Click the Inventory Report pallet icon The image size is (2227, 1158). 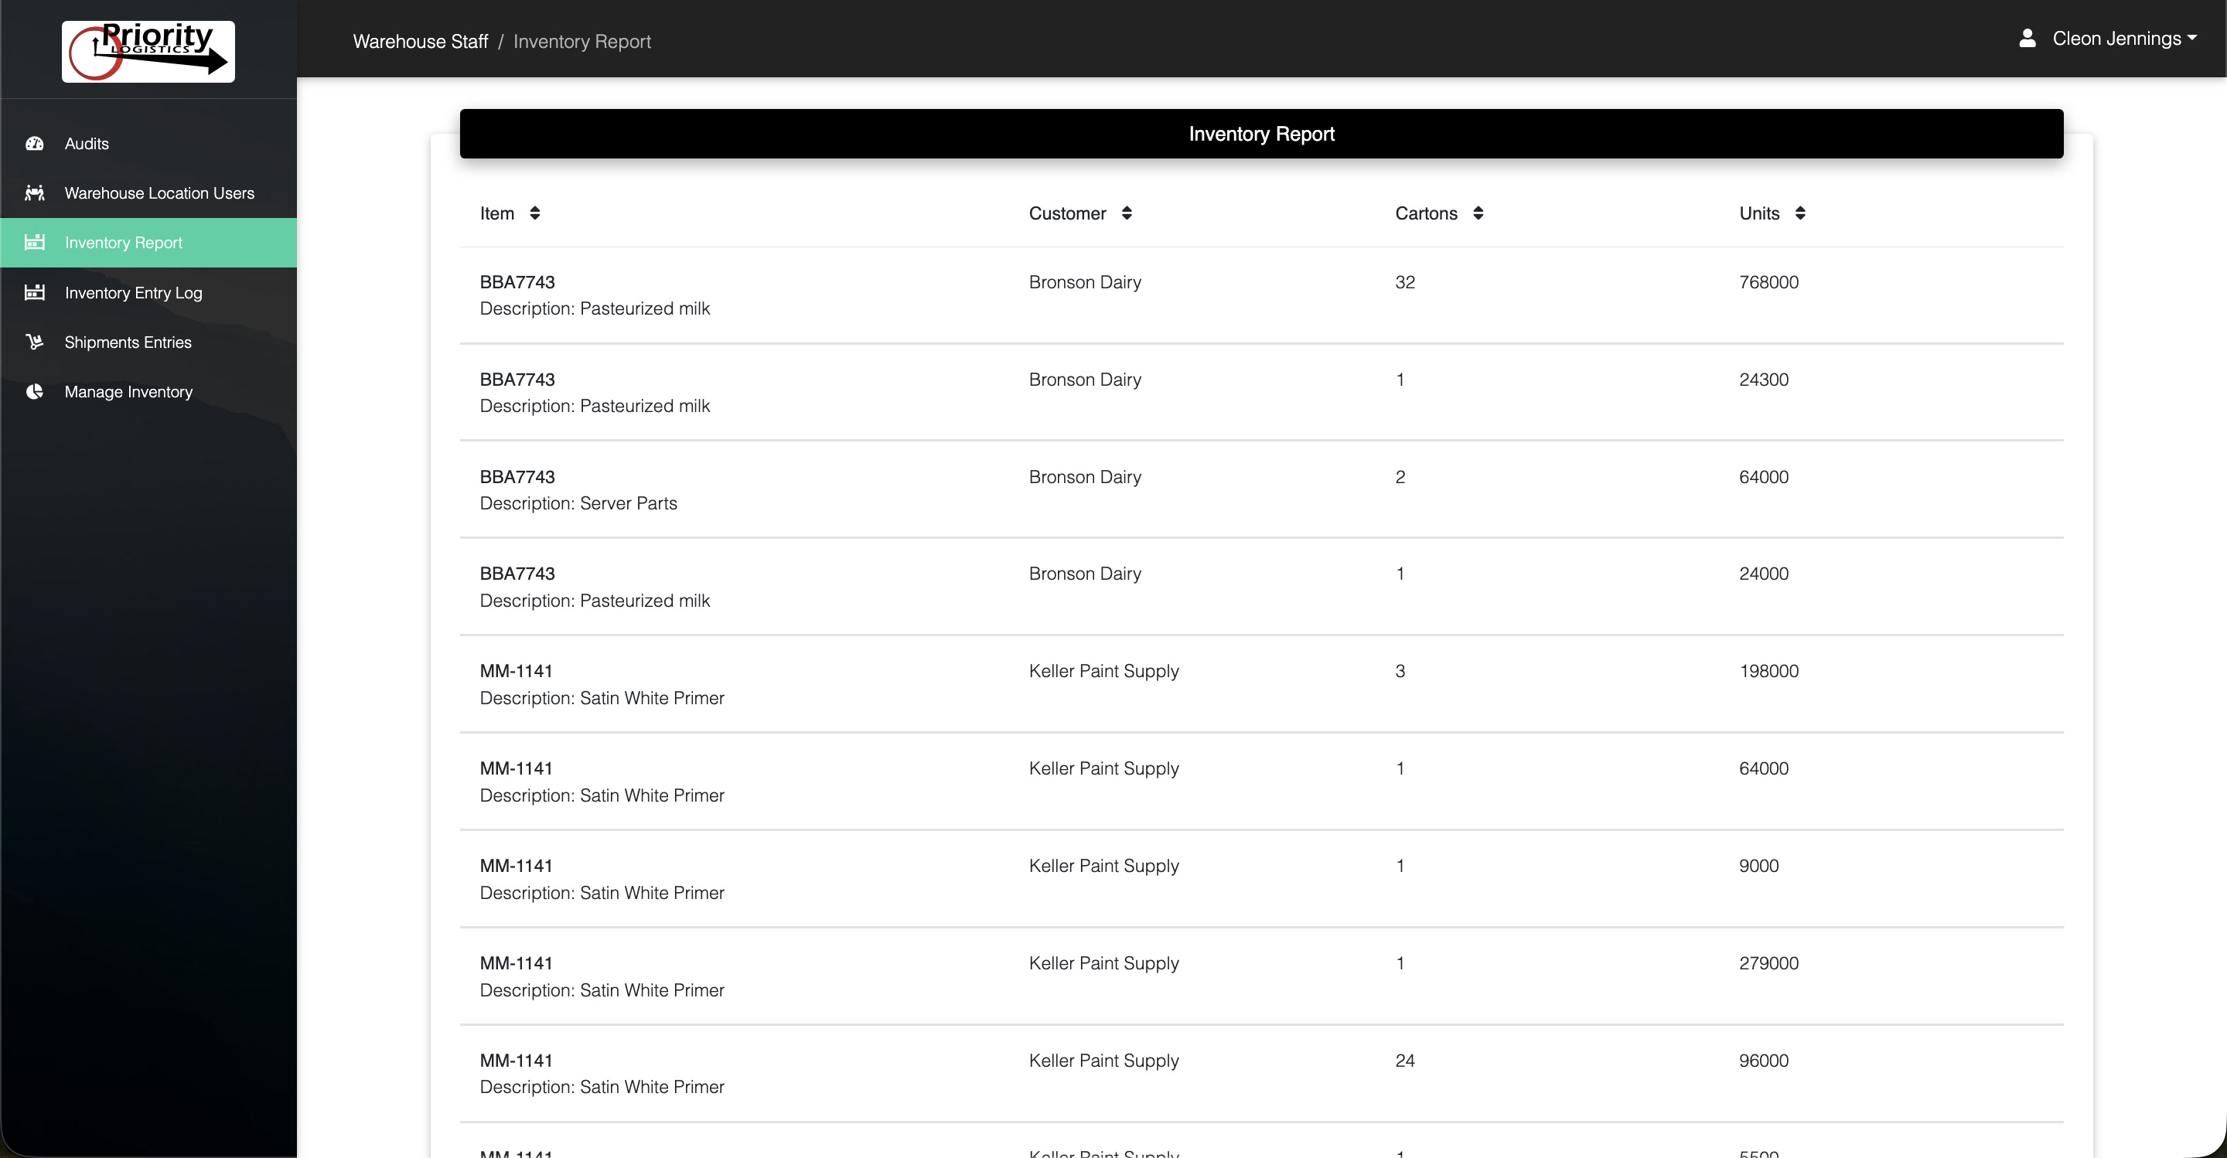pyautogui.click(x=35, y=242)
